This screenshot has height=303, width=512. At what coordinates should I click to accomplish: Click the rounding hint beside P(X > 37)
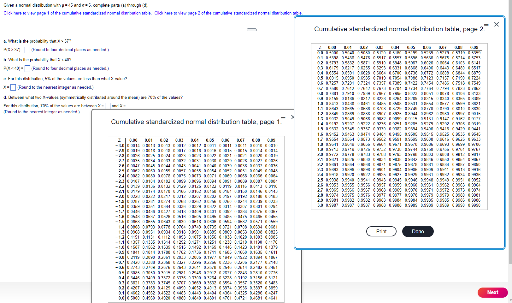pos(70,50)
